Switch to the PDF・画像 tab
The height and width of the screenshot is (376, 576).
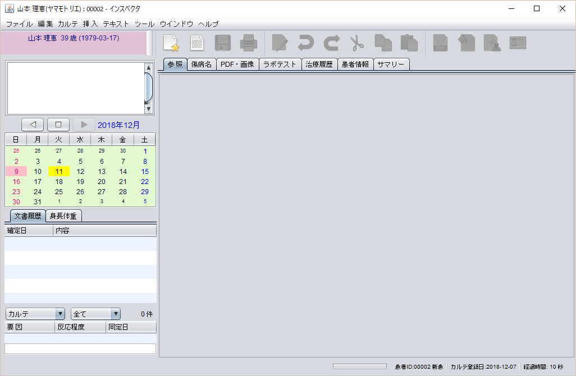coord(237,65)
